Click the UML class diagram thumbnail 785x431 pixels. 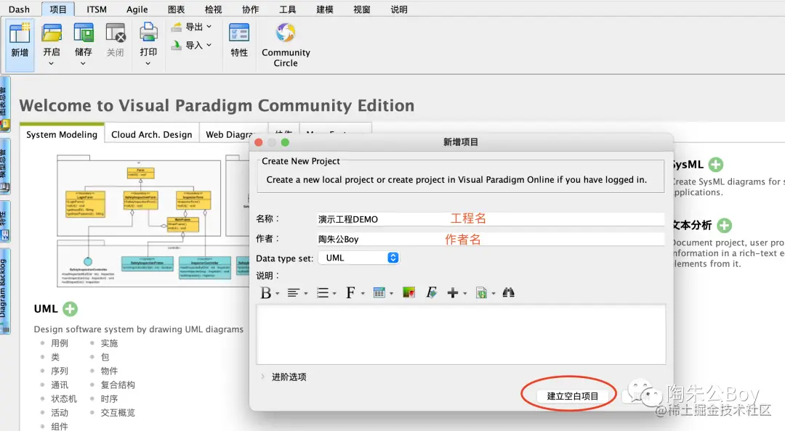[153, 221]
